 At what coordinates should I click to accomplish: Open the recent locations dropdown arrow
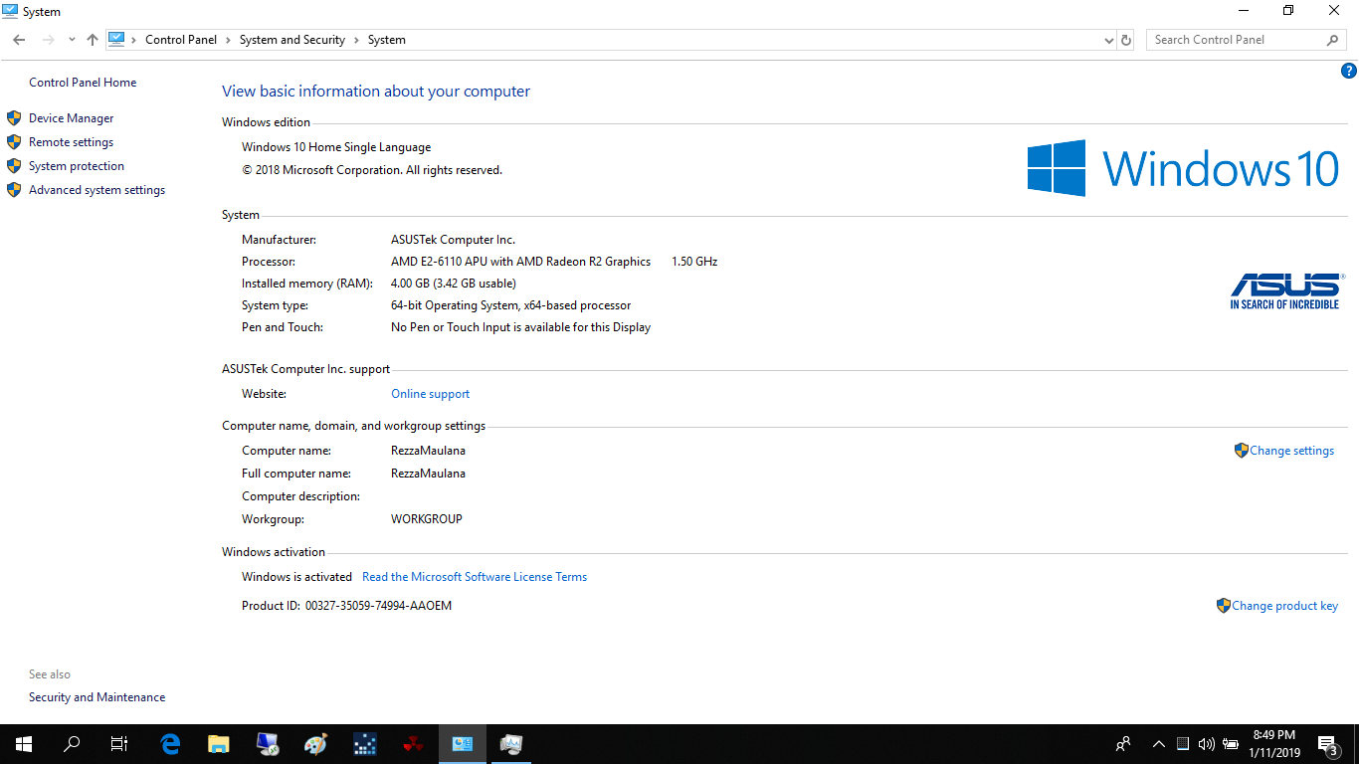coord(72,40)
